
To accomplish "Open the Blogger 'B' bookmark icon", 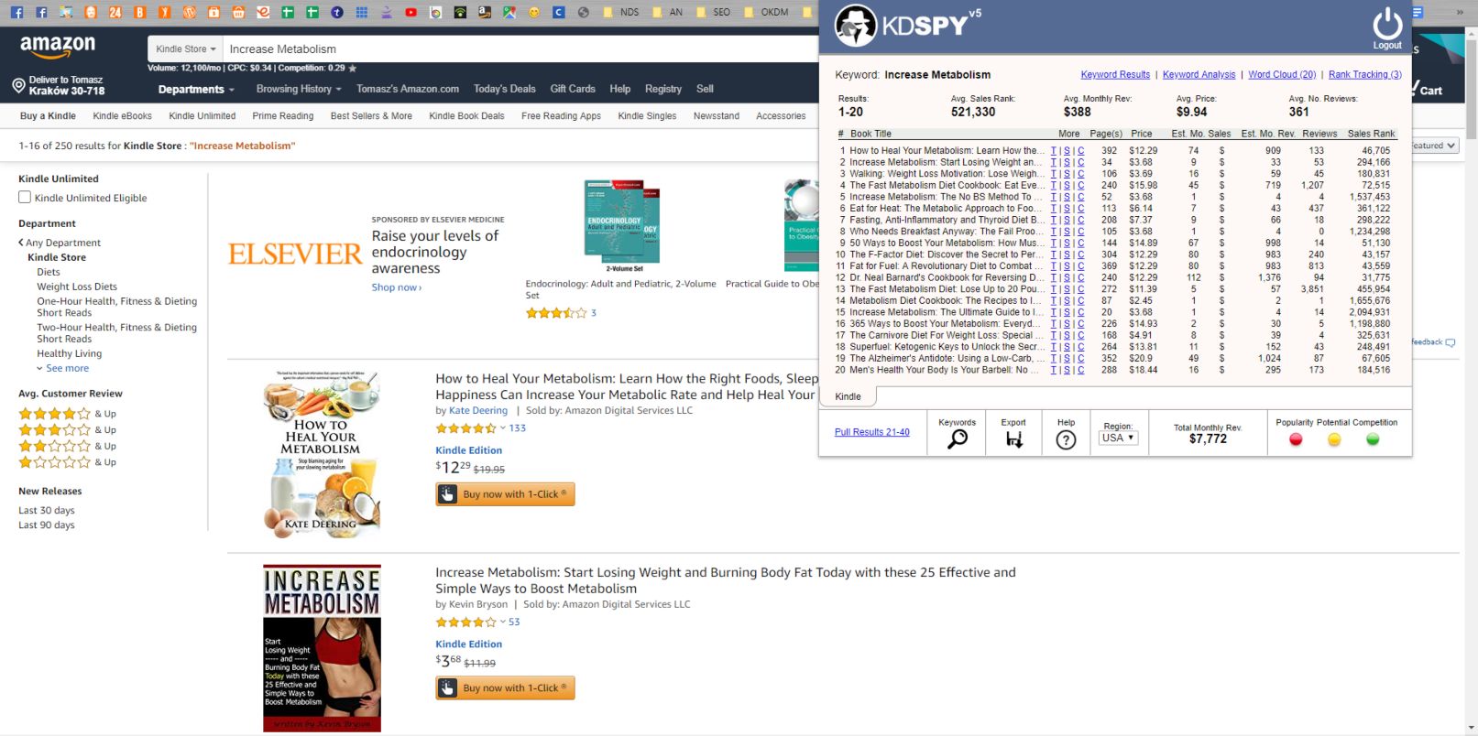I will [x=139, y=12].
